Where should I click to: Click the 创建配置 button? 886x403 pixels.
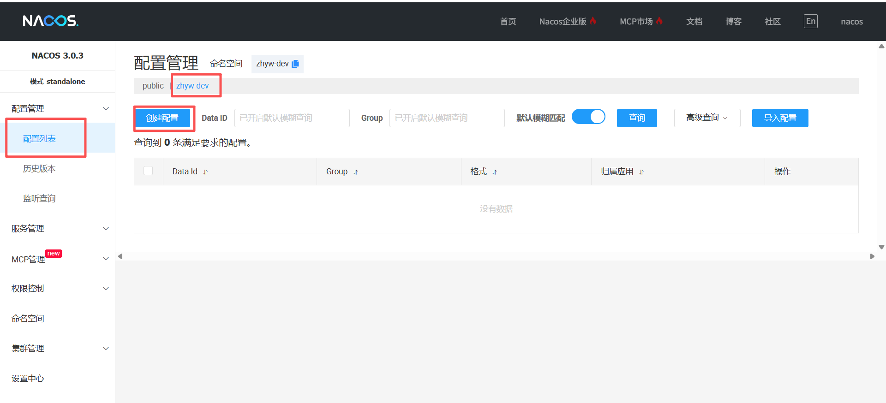(162, 118)
